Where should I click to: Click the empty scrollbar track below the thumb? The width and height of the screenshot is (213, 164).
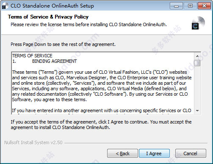point(197,87)
